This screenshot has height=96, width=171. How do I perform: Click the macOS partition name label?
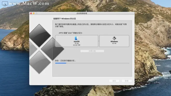76,41
